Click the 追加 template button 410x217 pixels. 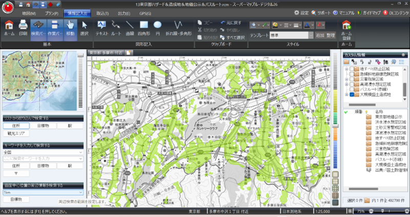(x=320, y=35)
